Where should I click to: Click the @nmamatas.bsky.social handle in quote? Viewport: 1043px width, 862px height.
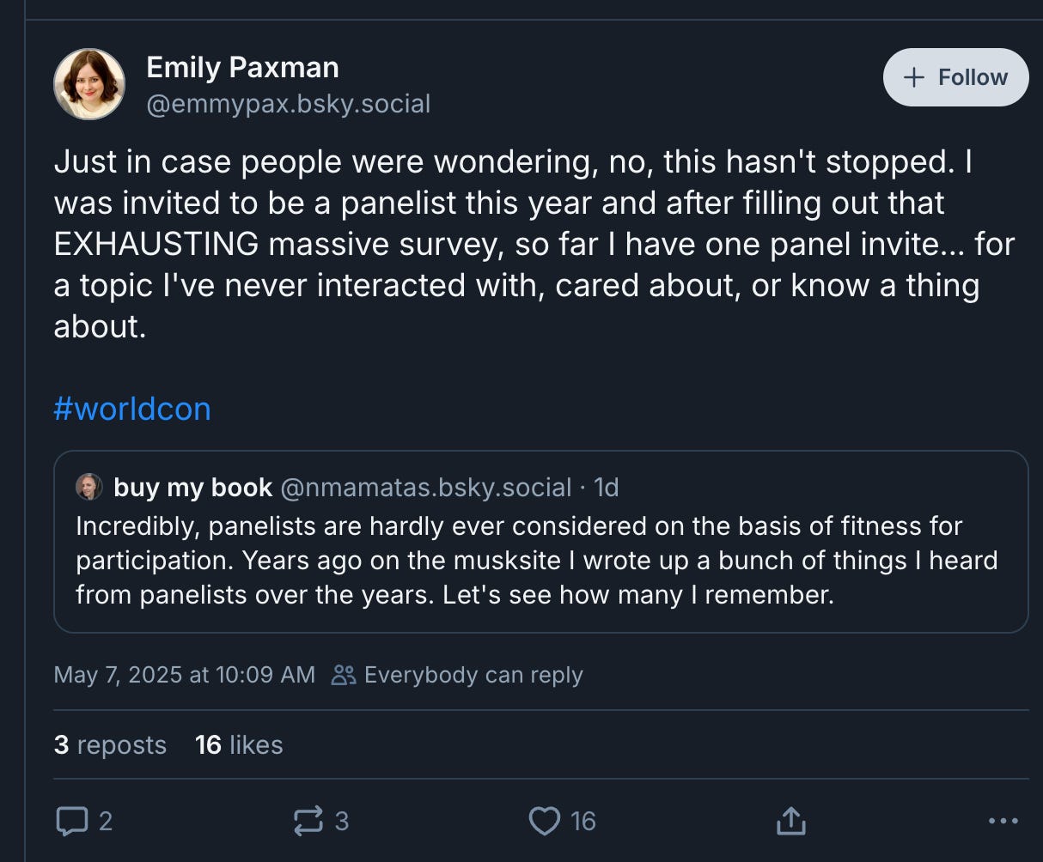coord(425,488)
